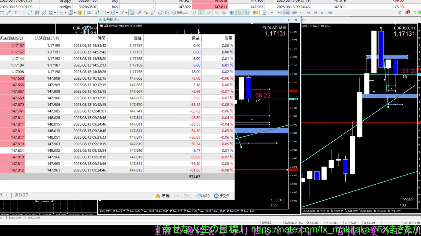This screenshot has height=236, width=421.
Task: Select the Fibonacci retracement tool
Action: 30,13
